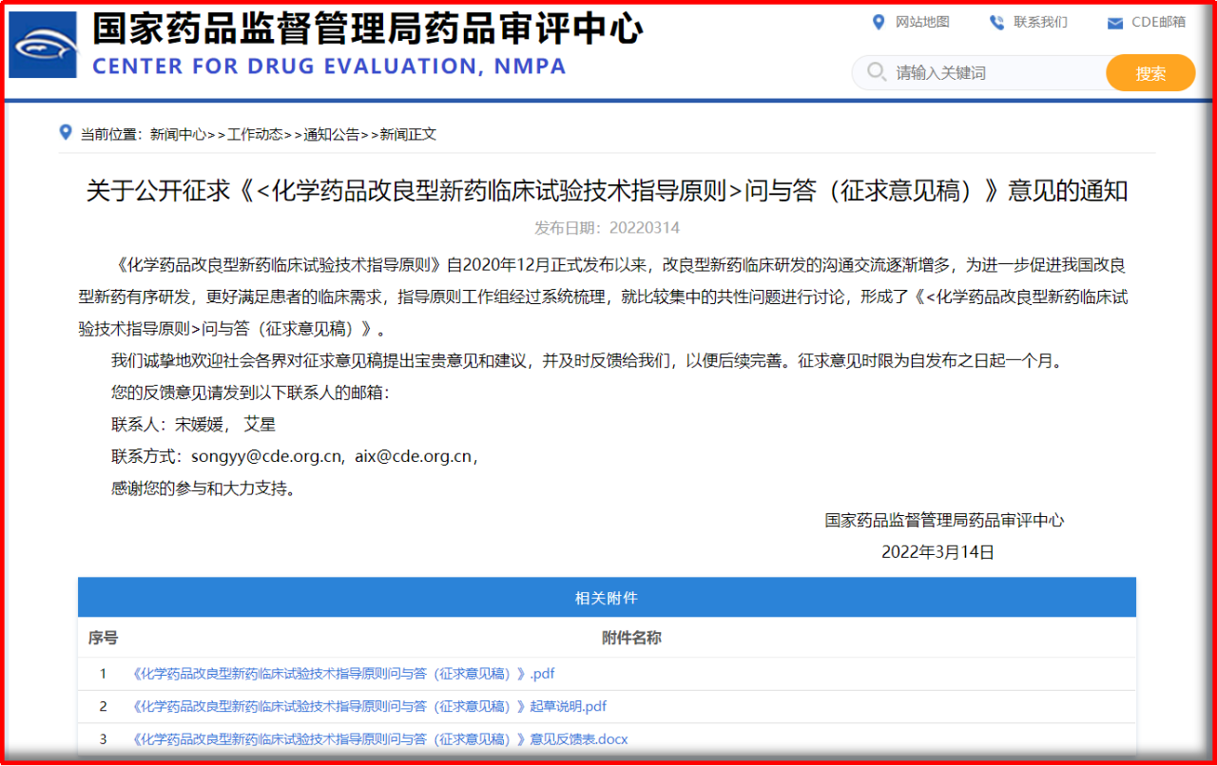Click the notice title heading text
Screen dimensions: 1217x766
[607, 191]
